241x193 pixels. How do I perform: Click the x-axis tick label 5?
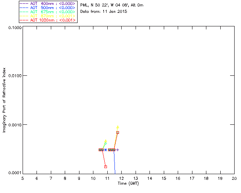click(x=23, y=178)
